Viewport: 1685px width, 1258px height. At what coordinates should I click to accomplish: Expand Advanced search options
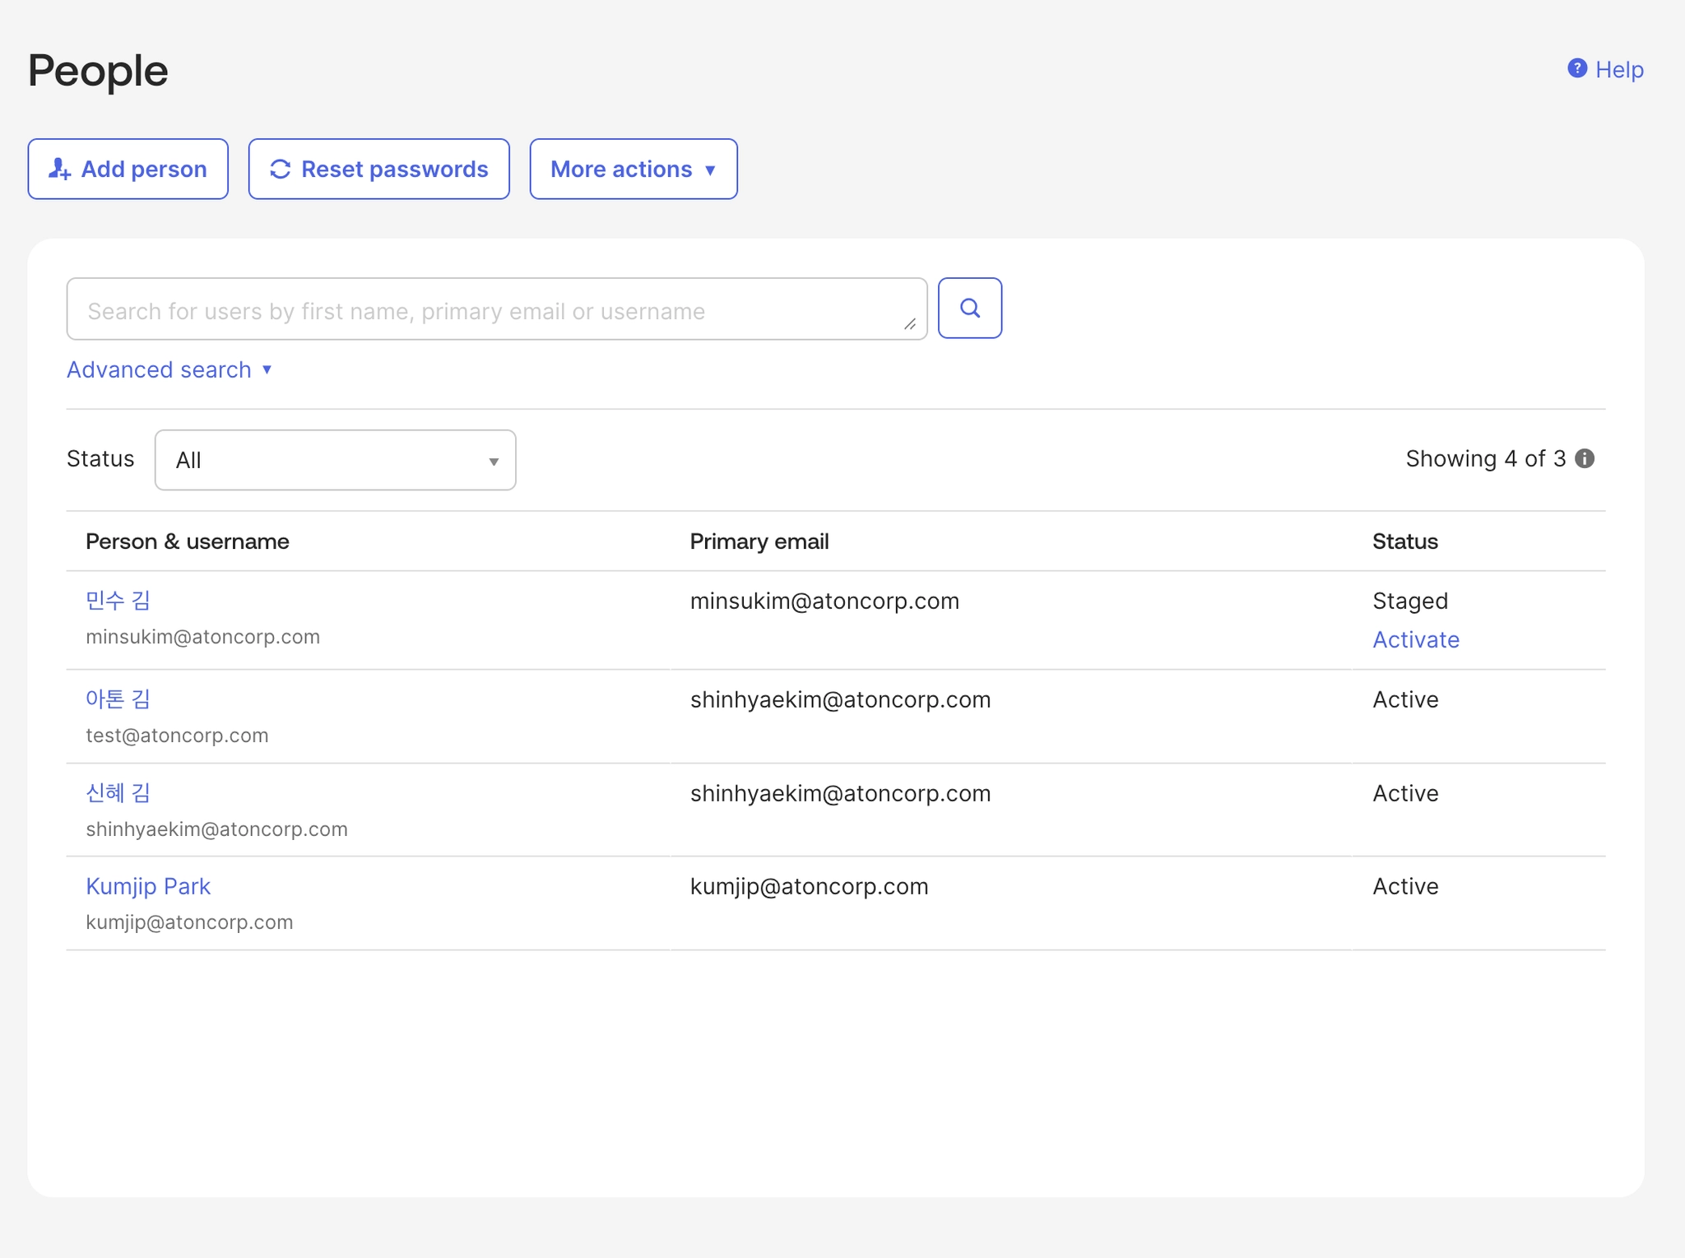click(x=169, y=370)
